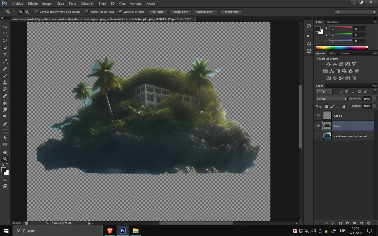Screen dimensions: 378x236
Task: Open the Opacidad value dropdown arrow
Action: pyautogui.click(x=374, y=99)
